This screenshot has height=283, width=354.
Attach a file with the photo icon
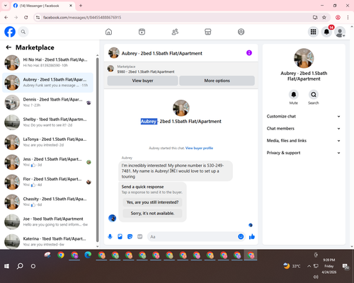coord(120,236)
